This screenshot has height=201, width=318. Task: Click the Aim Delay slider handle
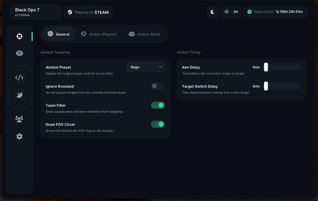coord(266,67)
